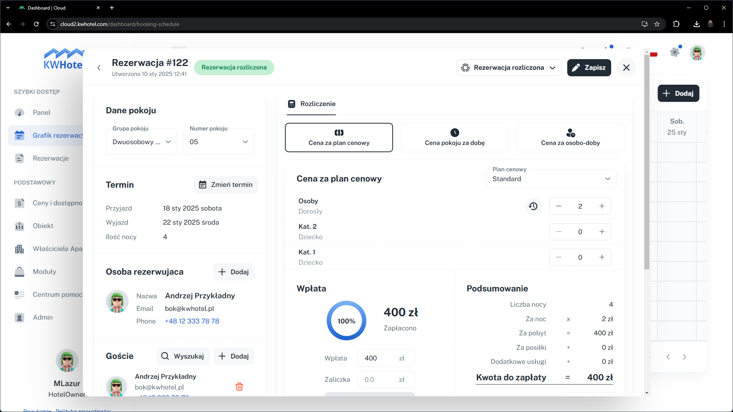Image resolution: width=733 pixels, height=412 pixels.
Task: Click the back arrow next to Rezerwacja #122
Action: [99, 68]
